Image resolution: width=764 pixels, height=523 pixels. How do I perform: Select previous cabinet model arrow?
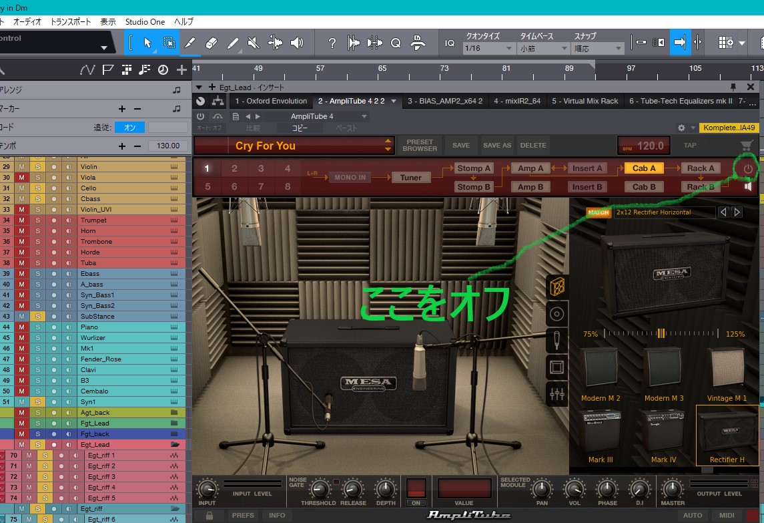(x=723, y=212)
